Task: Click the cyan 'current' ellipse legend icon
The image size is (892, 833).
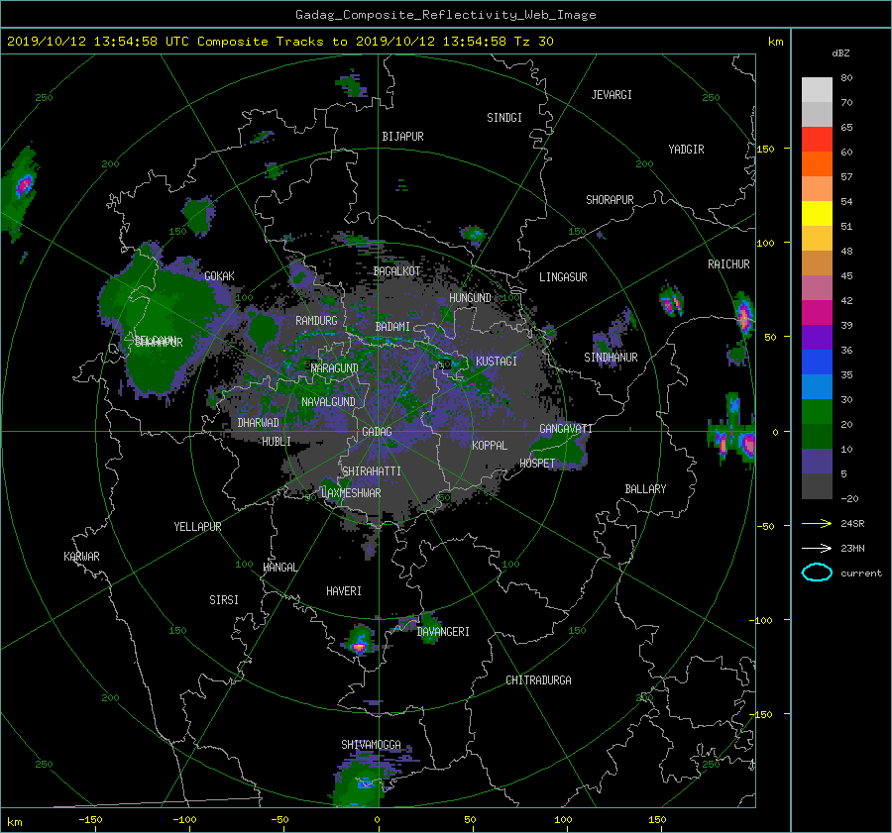Action: (x=817, y=573)
